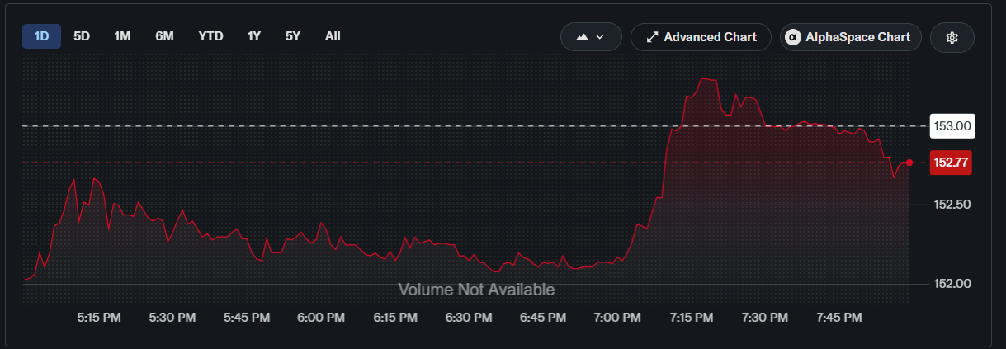The width and height of the screenshot is (1006, 349).
Task: Switch to the 6M time range
Action: 164,36
